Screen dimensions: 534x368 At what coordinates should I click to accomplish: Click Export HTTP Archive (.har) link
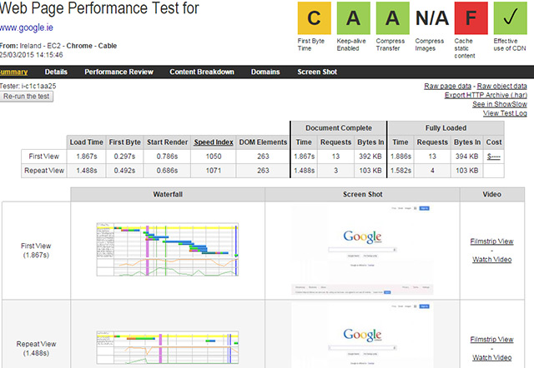486,95
